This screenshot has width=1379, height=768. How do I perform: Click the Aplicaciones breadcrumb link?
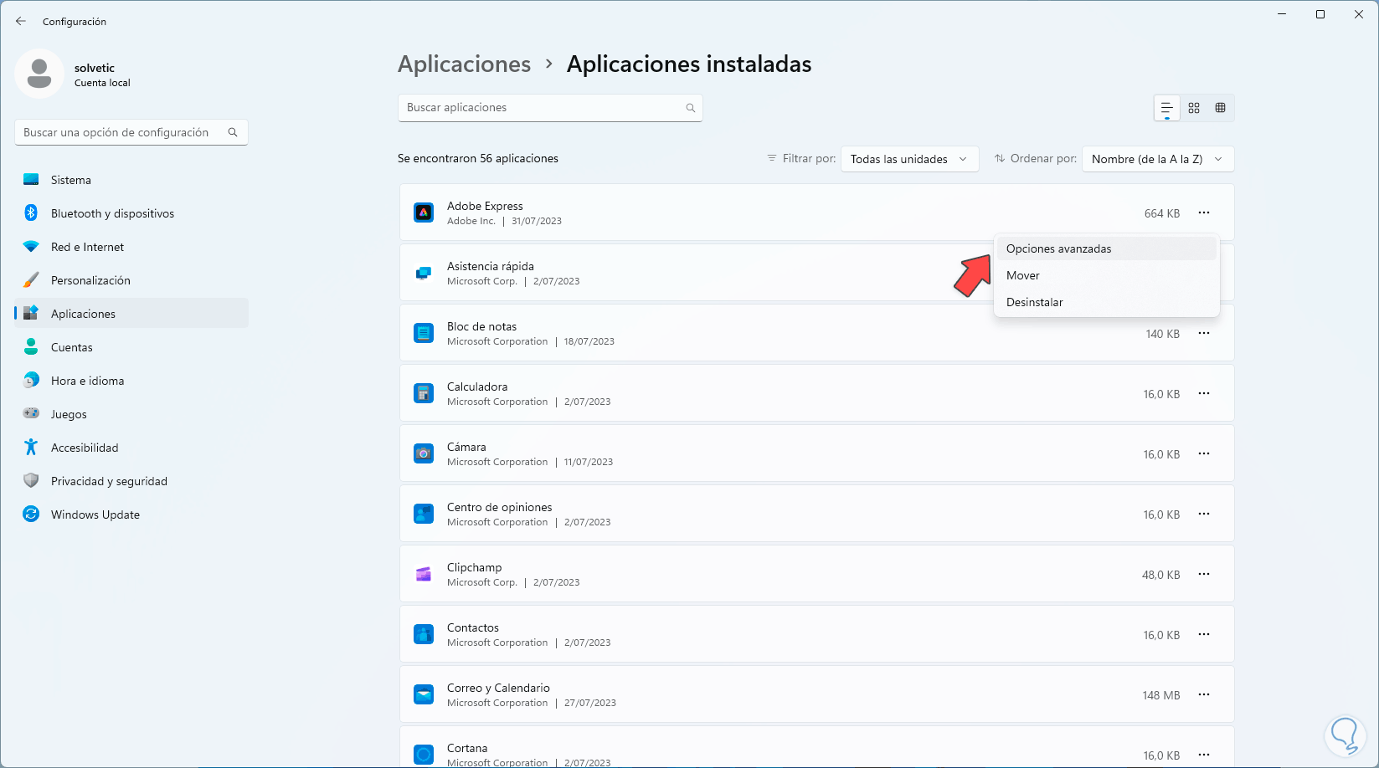pyautogui.click(x=464, y=64)
